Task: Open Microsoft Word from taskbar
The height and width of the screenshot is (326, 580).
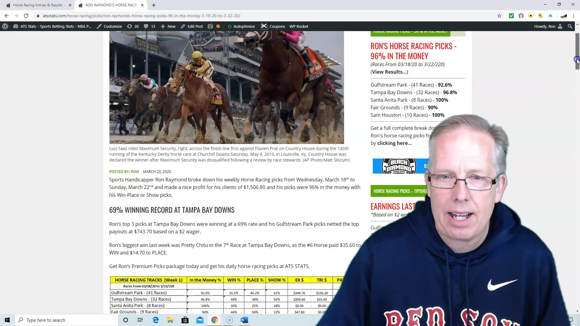Action: point(244,320)
